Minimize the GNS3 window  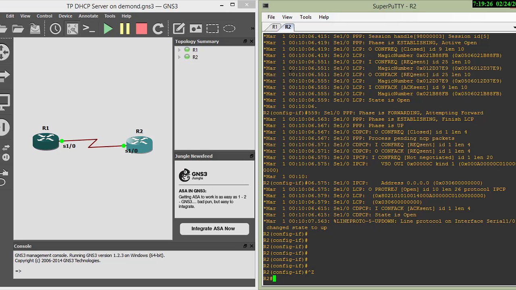[222, 5]
